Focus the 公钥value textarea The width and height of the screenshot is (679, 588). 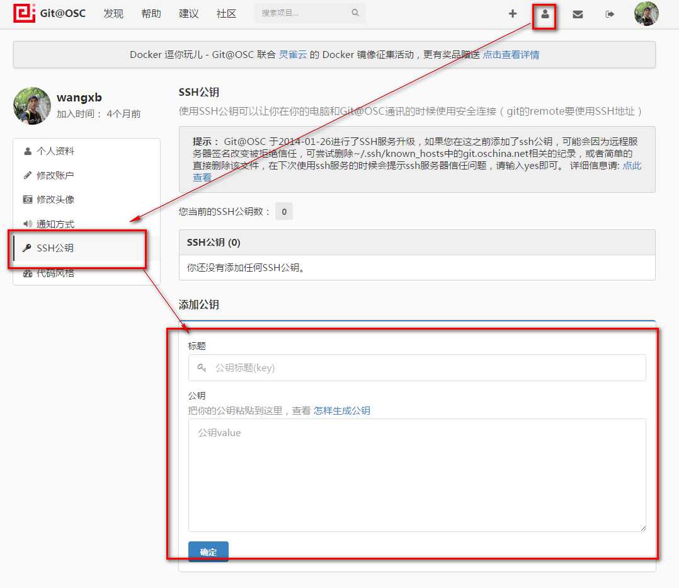(x=417, y=475)
